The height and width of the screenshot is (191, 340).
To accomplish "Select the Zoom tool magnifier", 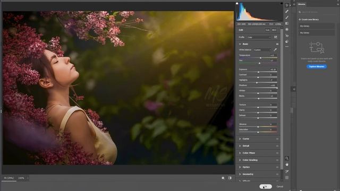I will (x=287, y=158).
